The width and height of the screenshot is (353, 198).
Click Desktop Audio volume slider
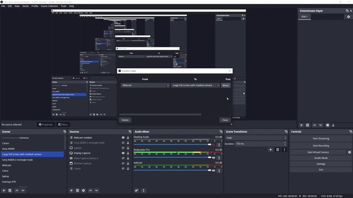[173, 145]
